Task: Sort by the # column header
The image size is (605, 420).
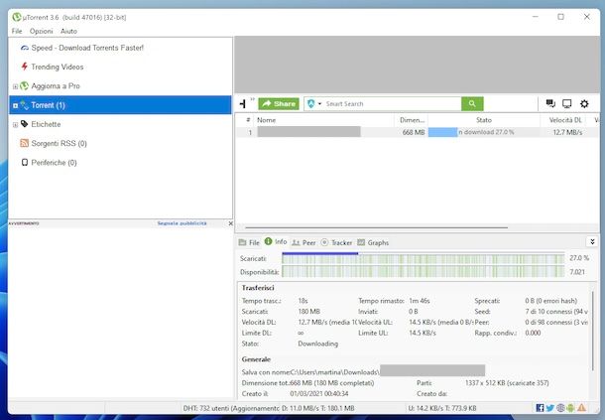Action: click(248, 120)
